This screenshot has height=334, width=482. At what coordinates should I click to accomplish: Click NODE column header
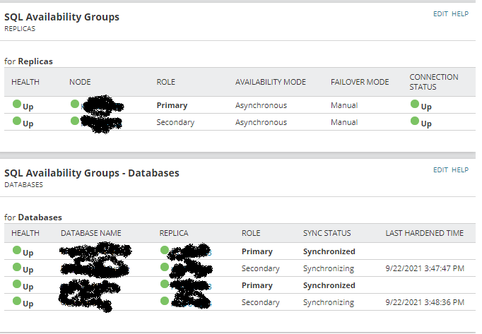click(80, 82)
